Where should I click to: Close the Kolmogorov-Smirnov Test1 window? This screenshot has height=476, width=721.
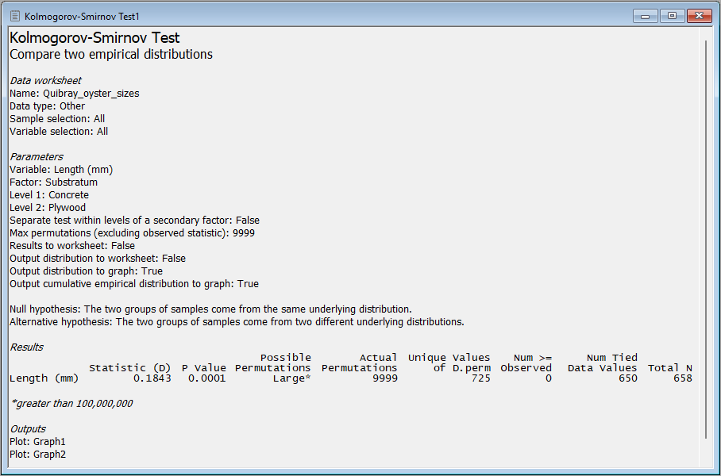click(698, 16)
